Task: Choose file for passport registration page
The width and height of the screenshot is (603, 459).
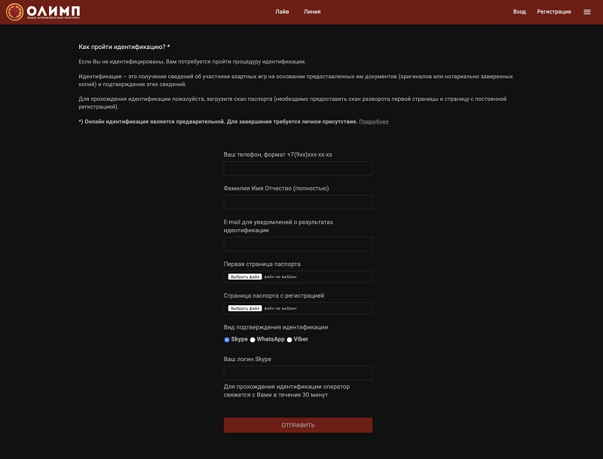Action: [x=244, y=308]
